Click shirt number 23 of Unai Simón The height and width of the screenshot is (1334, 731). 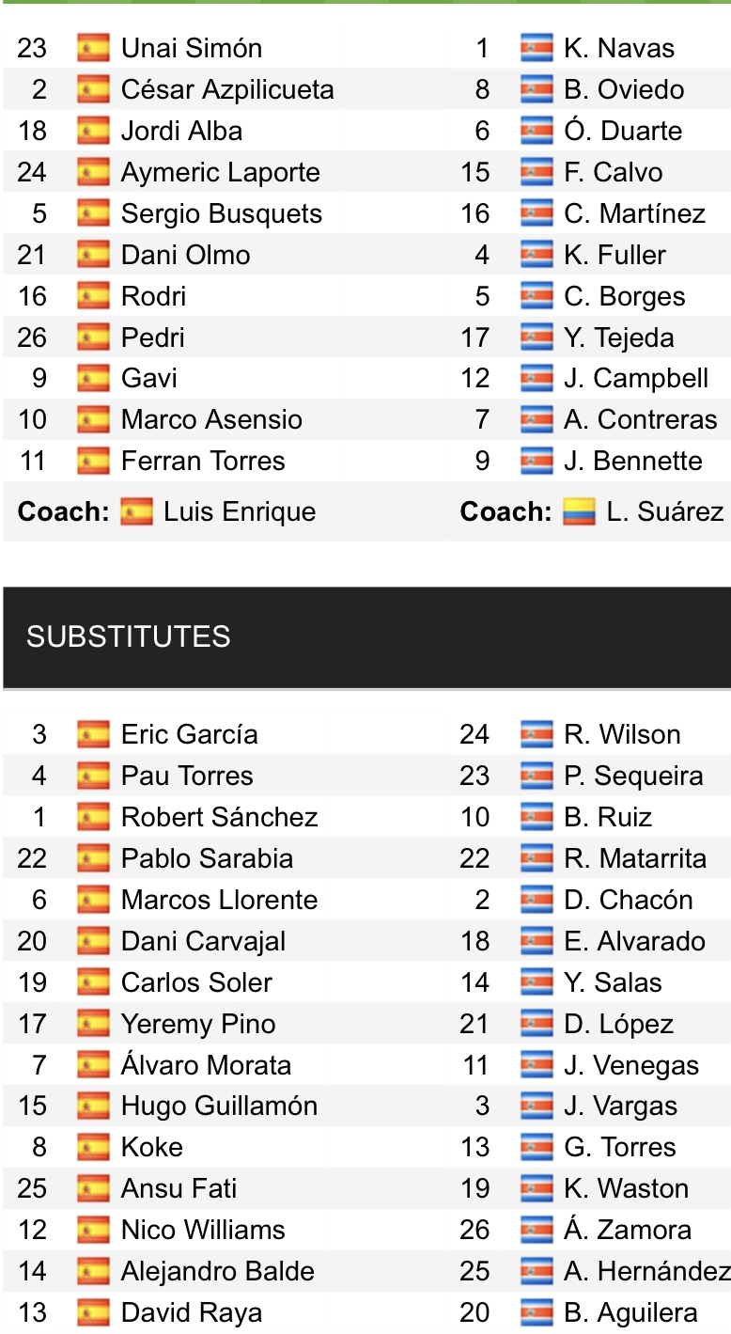click(32, 48)
